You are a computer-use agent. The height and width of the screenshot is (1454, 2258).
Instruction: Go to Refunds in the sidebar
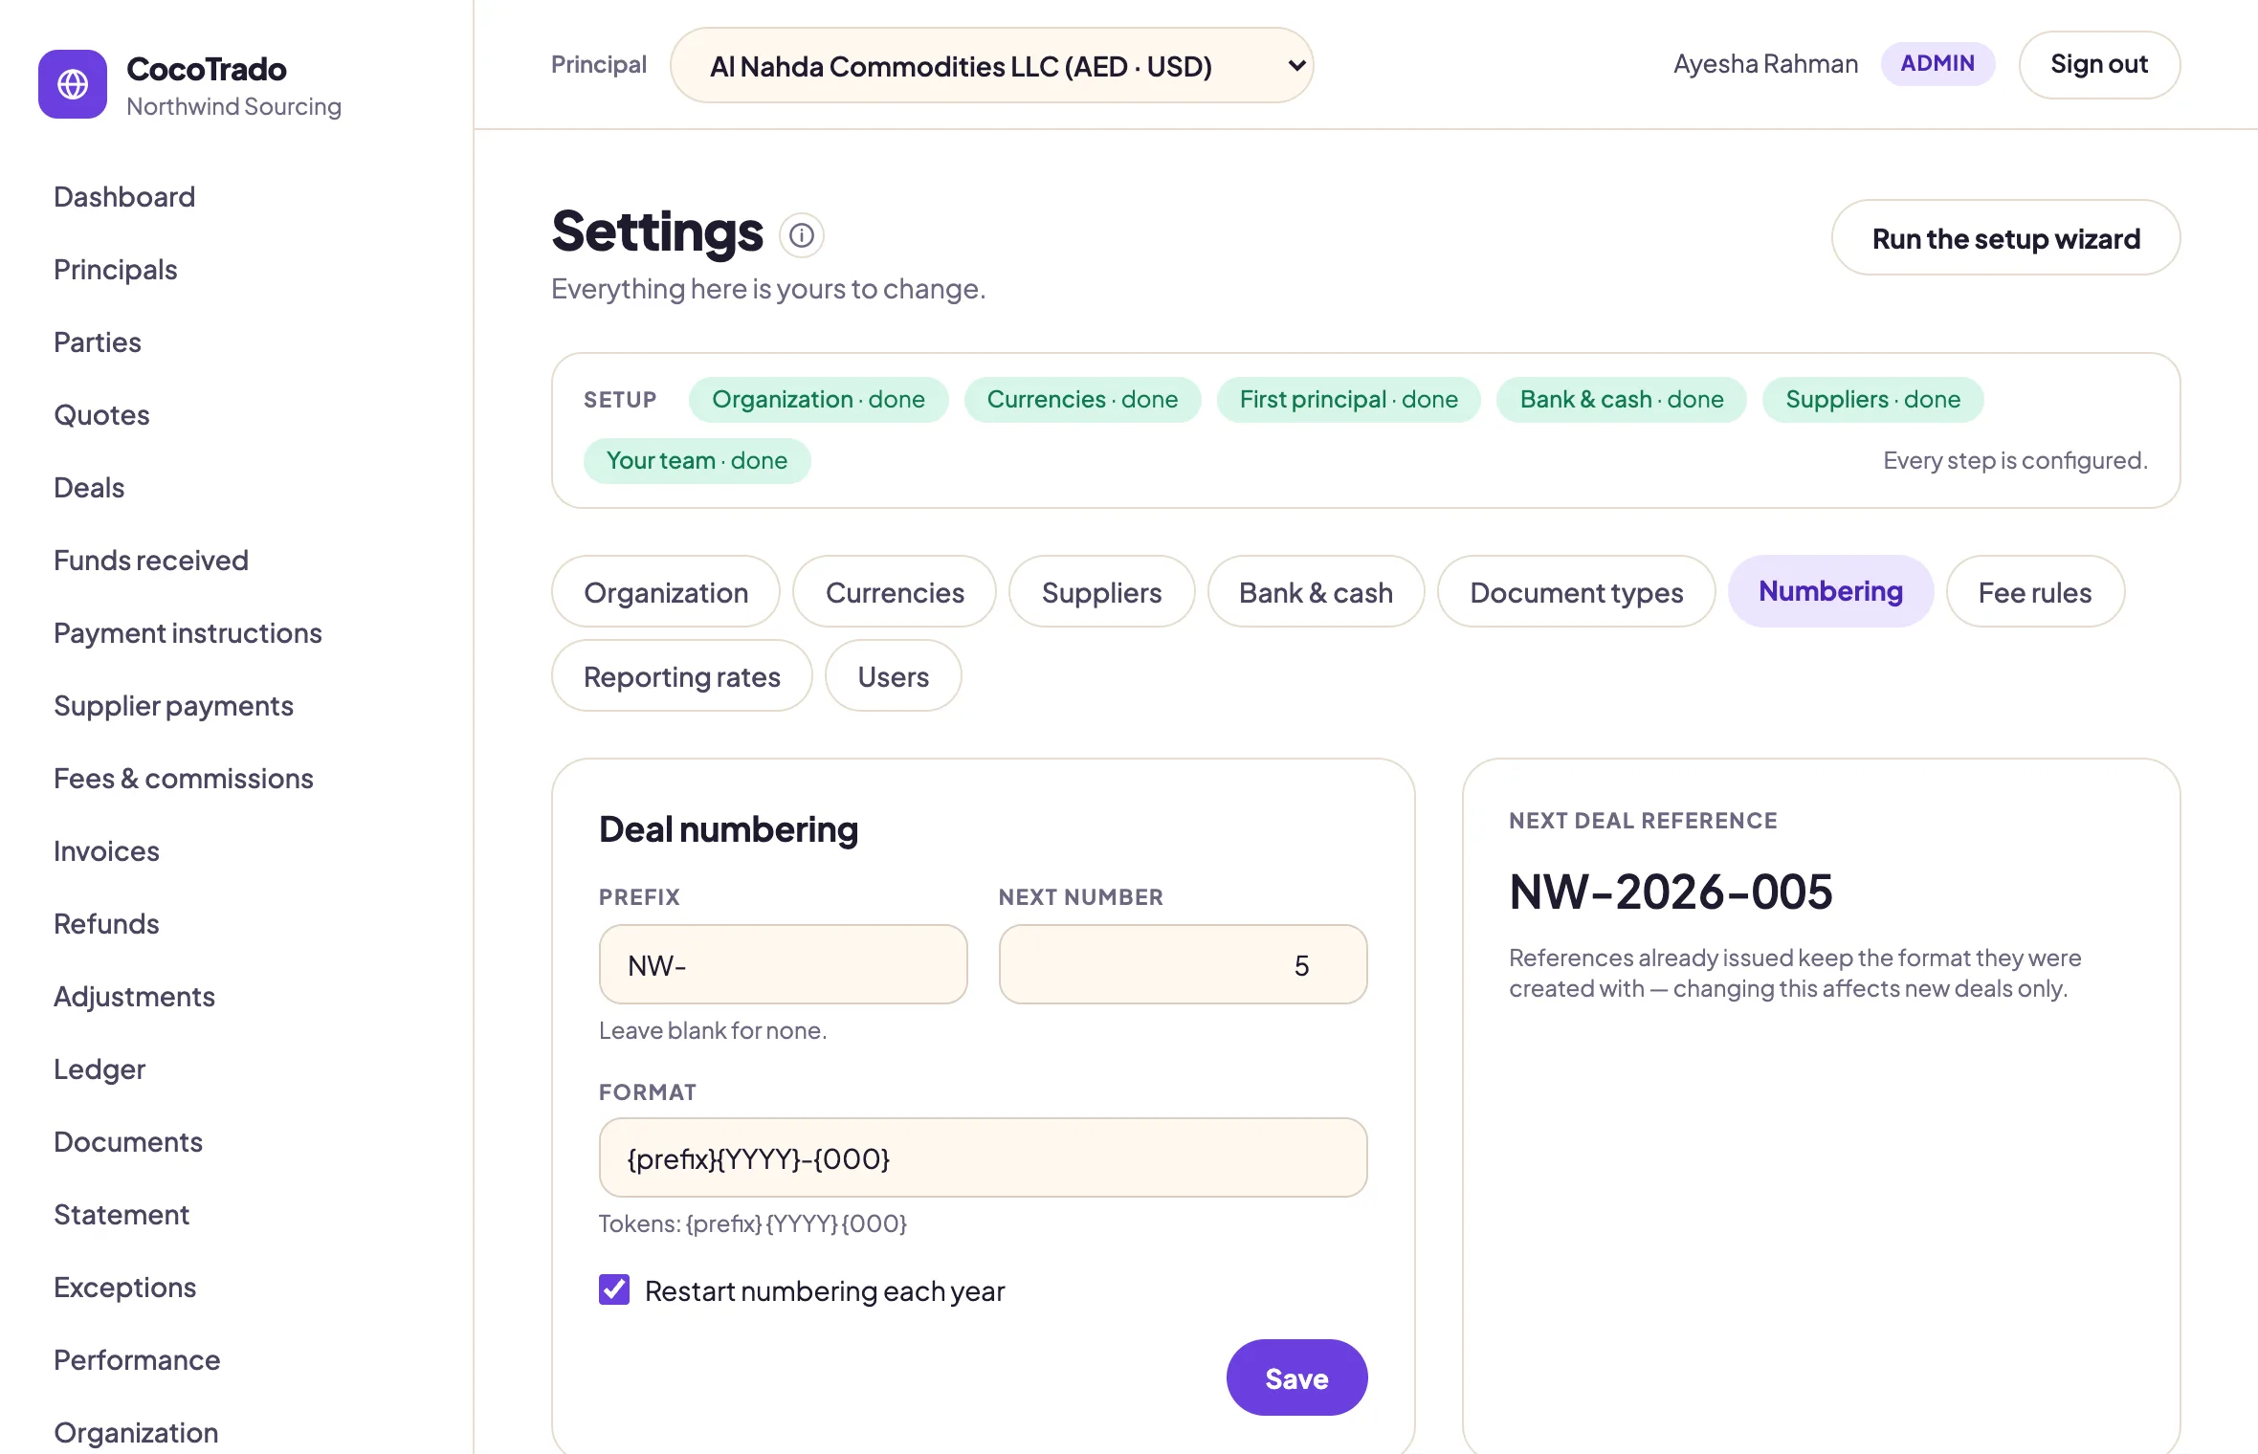point(106,923)
